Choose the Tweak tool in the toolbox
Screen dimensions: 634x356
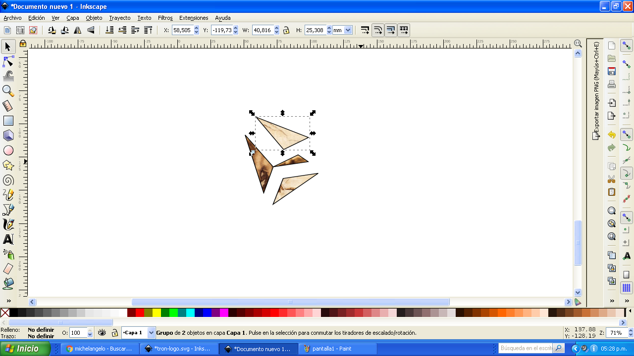(8, 76)
